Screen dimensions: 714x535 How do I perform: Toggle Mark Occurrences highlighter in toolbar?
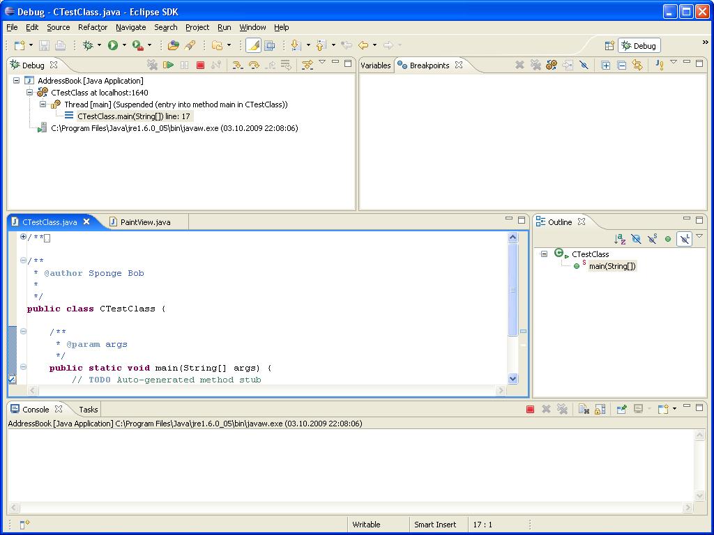pyautogui.click(x=253, y=45)
